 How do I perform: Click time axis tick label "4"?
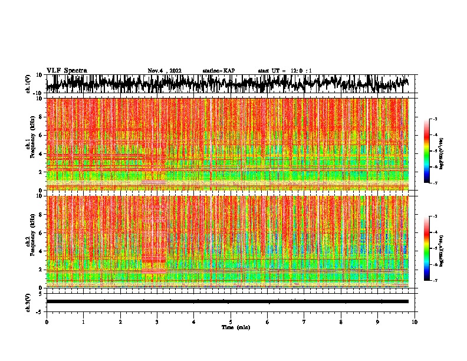coord(194,322)
